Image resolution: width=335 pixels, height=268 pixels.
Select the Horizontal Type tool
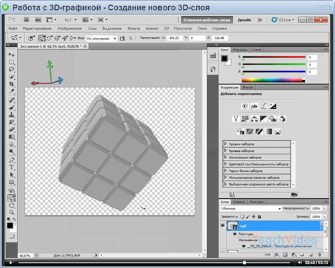point(11,167)
